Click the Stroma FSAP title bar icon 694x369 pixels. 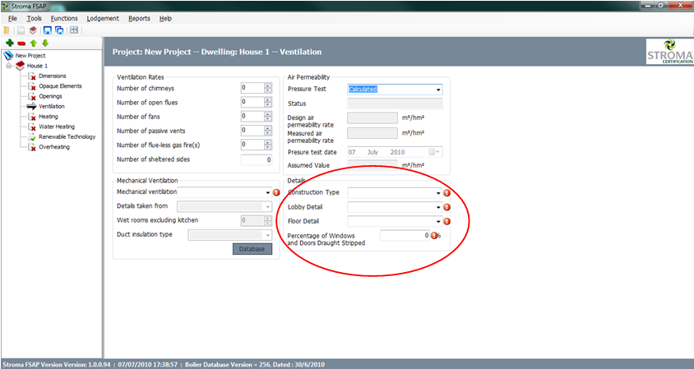click(x=5, y=6)
